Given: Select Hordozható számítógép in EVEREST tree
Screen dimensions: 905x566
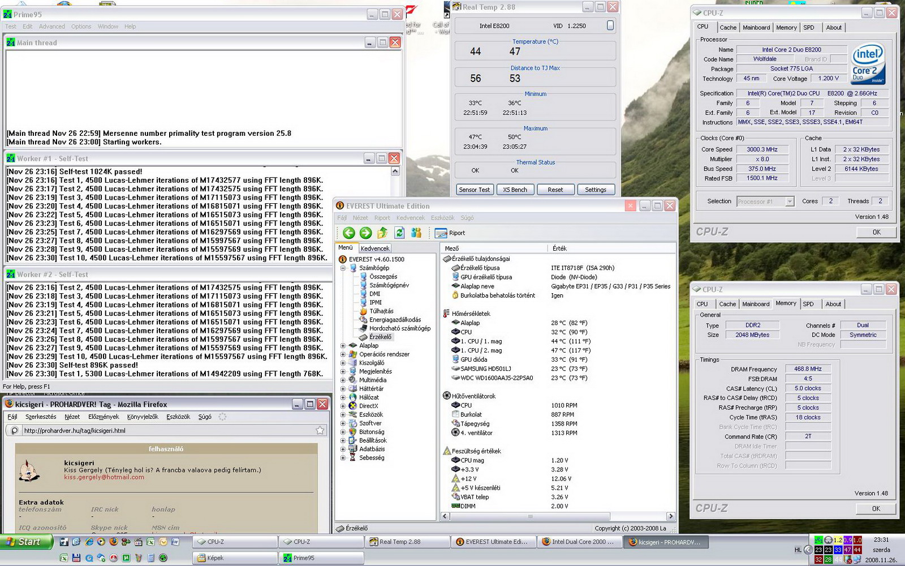Looking at the screenshot, I should [395, 328].
